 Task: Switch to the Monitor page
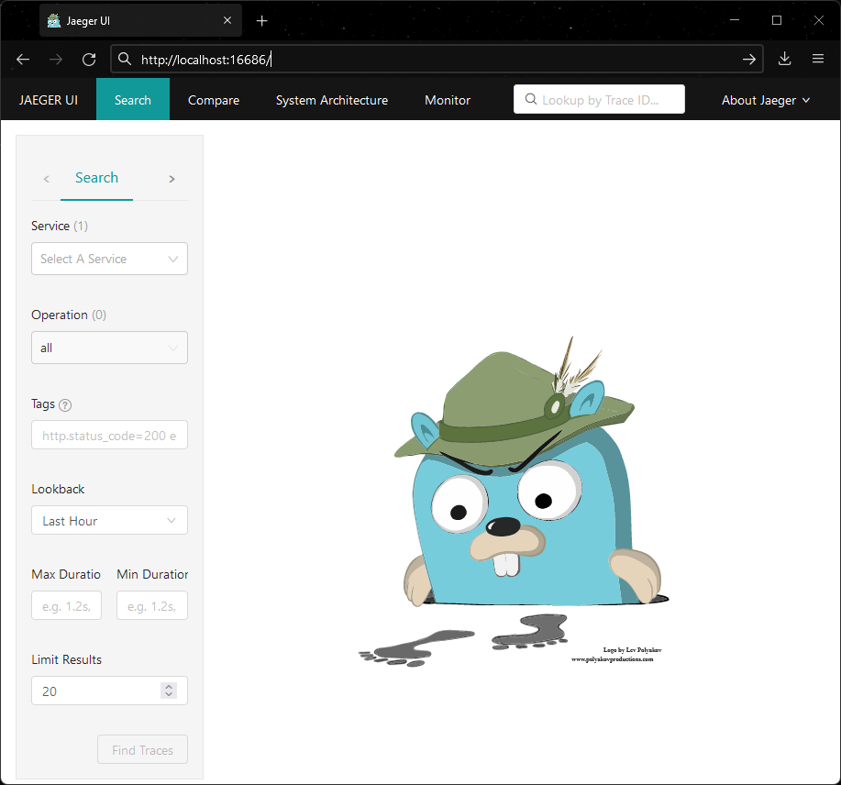[x=448, y=100]
